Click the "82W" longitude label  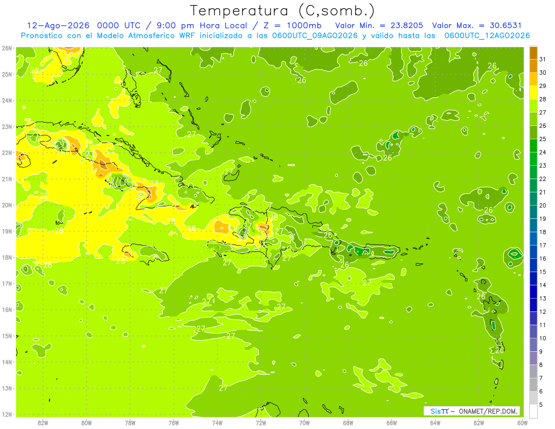click(x=43, y=423)
